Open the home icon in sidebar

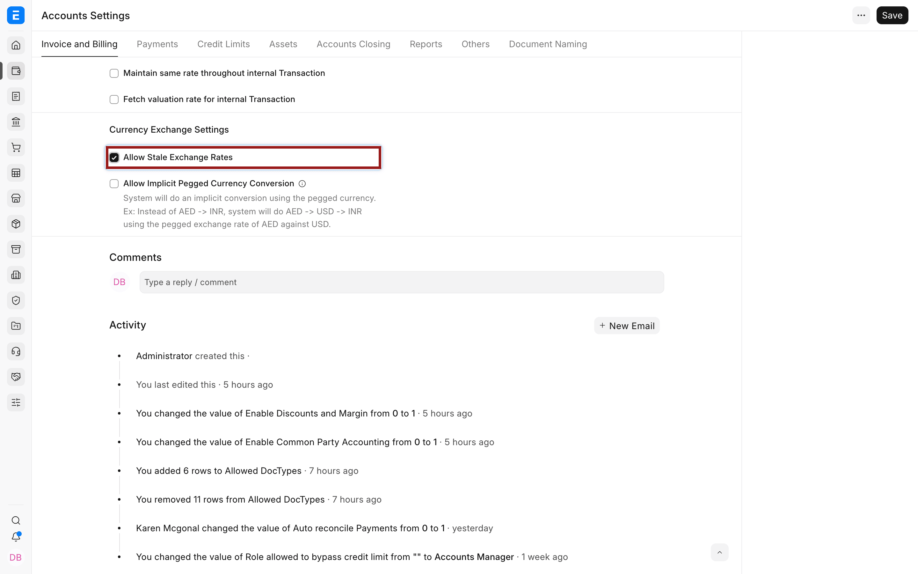(x=16, y=45)
